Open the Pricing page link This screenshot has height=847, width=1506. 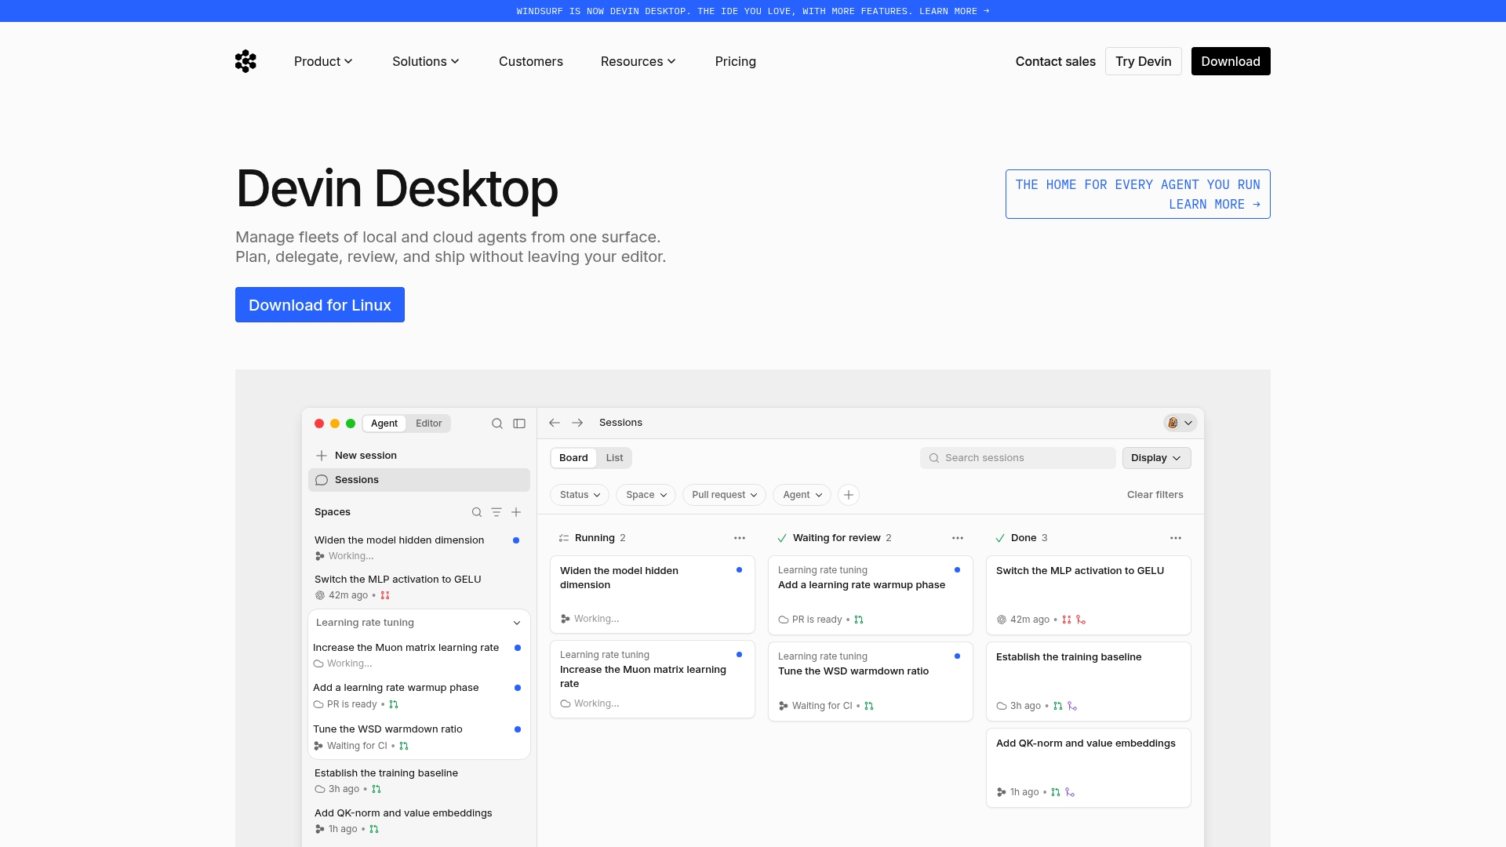point(736,61)
